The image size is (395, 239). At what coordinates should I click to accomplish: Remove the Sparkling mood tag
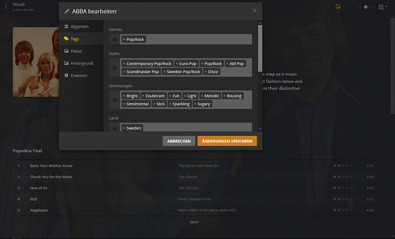click(x=170, y=104)
